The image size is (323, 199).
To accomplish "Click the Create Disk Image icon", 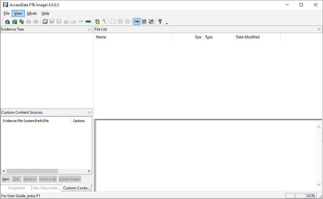I will pyautogui.click(x=45, y=21).
